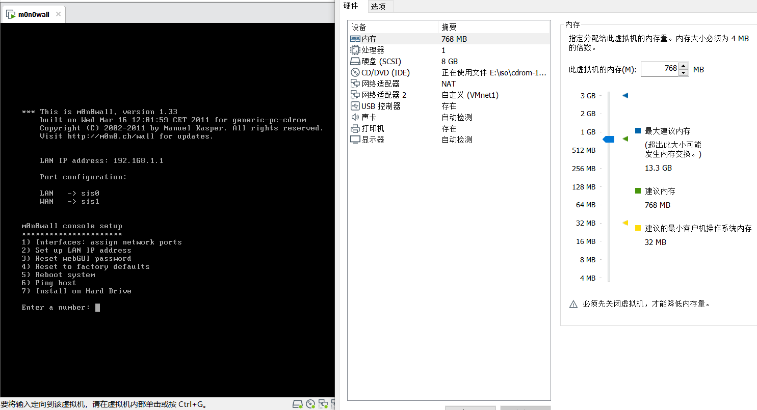Click the processor count 1 summary cell
The width and height of the screenshot is (757, 410).
[x=443, y=50]
